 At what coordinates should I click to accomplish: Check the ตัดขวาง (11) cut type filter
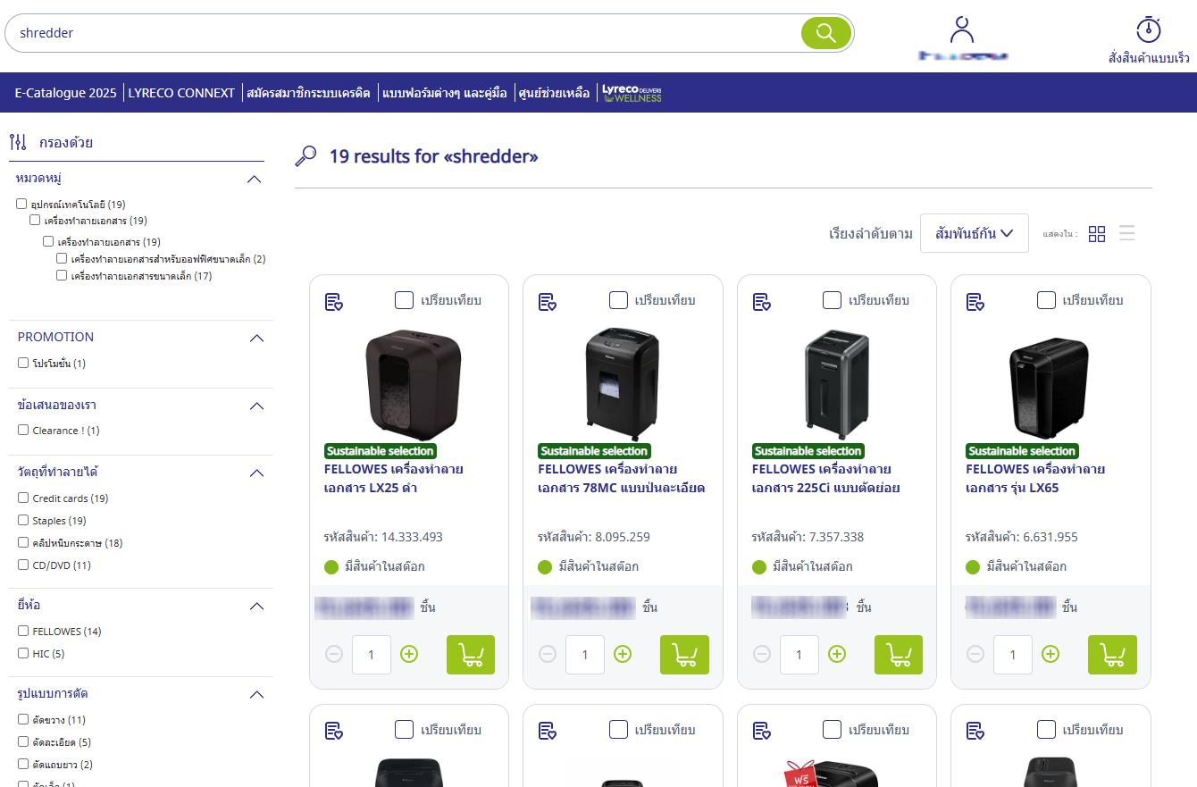(x=23, y=719)
